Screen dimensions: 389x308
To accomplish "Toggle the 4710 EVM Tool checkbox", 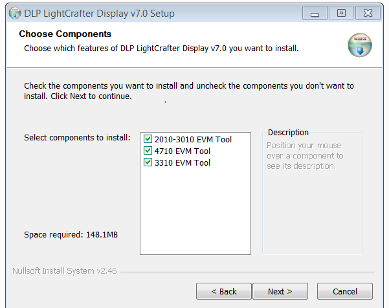I will click(x=148, y=151).
